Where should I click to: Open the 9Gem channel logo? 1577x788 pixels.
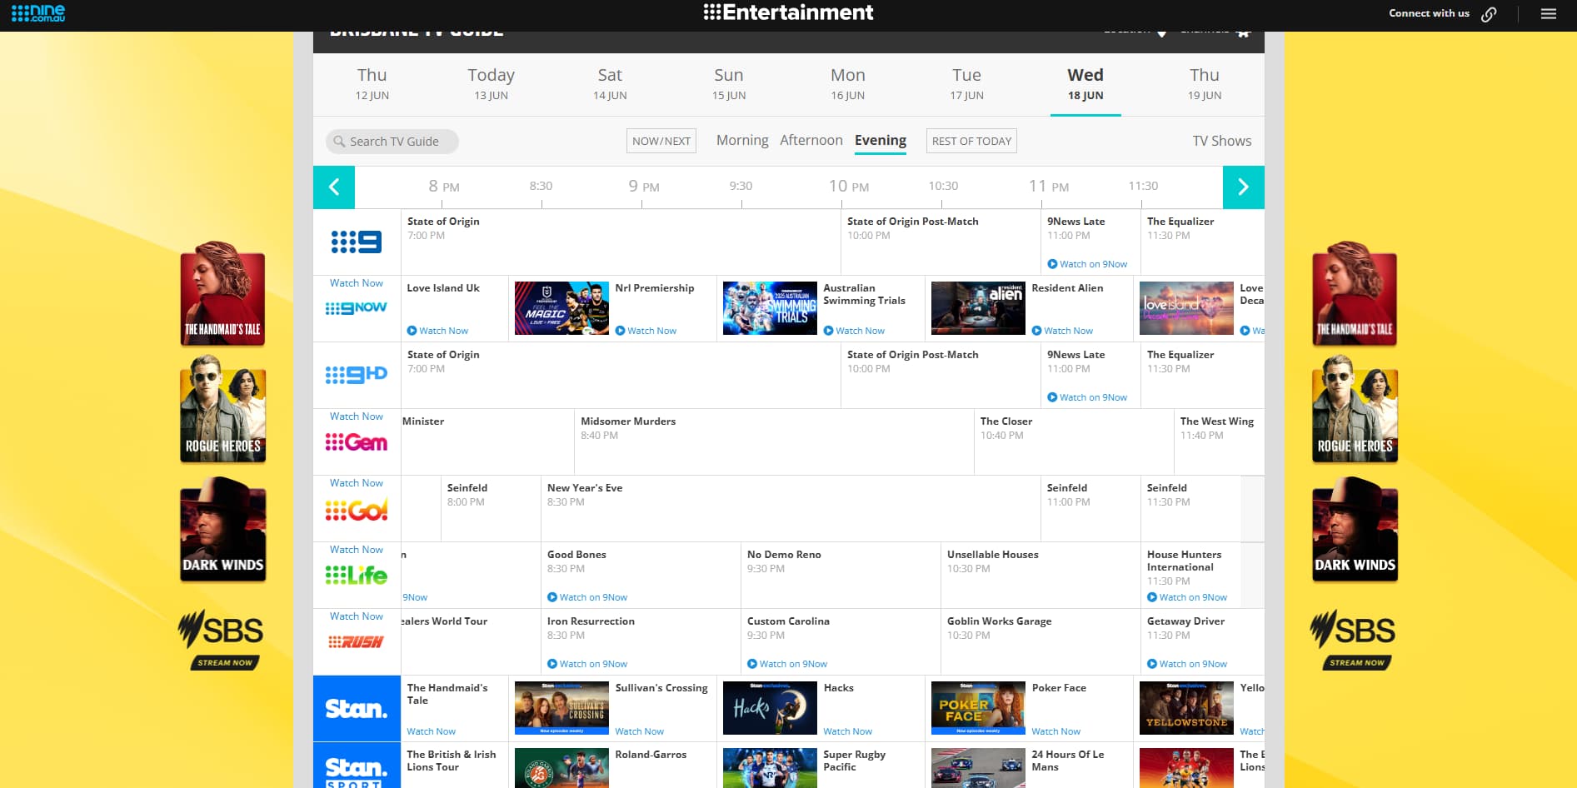[357, 442]
